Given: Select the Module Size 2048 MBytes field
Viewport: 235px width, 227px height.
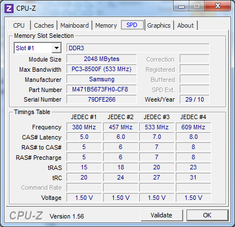Looking at the screenshot, I should point(101,59).
